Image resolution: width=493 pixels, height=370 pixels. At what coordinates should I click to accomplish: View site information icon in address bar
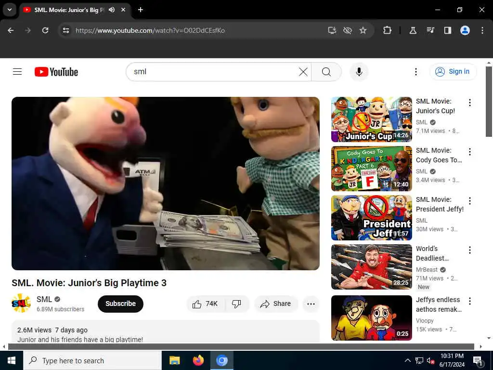[x=65, y=30]
